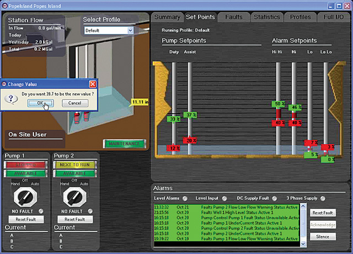353x254 pixels.
Task: Click the Pump 1 No Fault indicator light
Action: click(x=40, y=211)
